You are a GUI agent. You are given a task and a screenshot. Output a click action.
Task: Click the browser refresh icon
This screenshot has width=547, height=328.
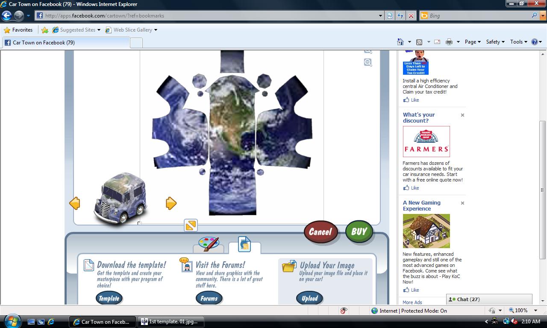(400, 16)
